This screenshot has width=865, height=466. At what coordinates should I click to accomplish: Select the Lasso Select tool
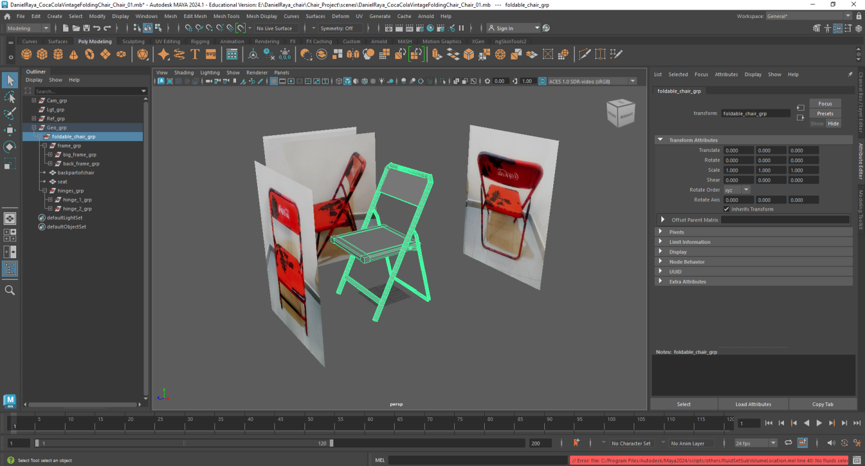pos(10,97)
